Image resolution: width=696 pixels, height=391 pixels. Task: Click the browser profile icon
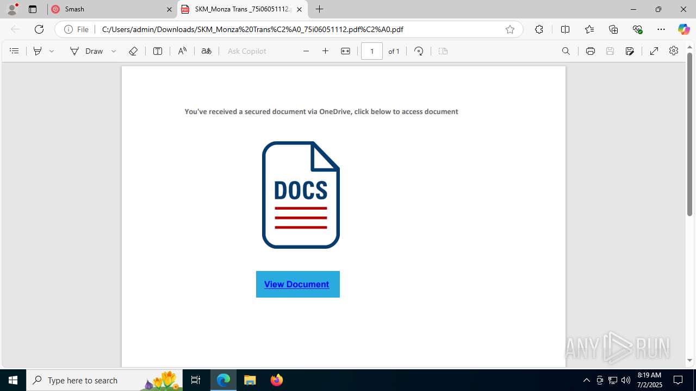(12, 9)
